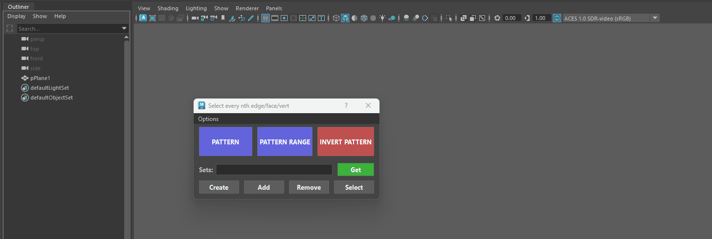712x239 pixels.
Task: Click the Multisample Anti-aliasing icon
Action: [425, 18]
